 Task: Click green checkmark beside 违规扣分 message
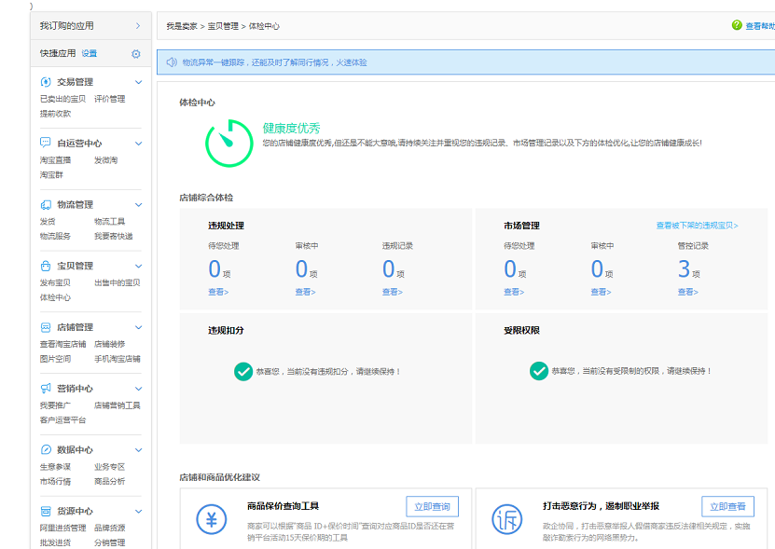pos(243,372)
